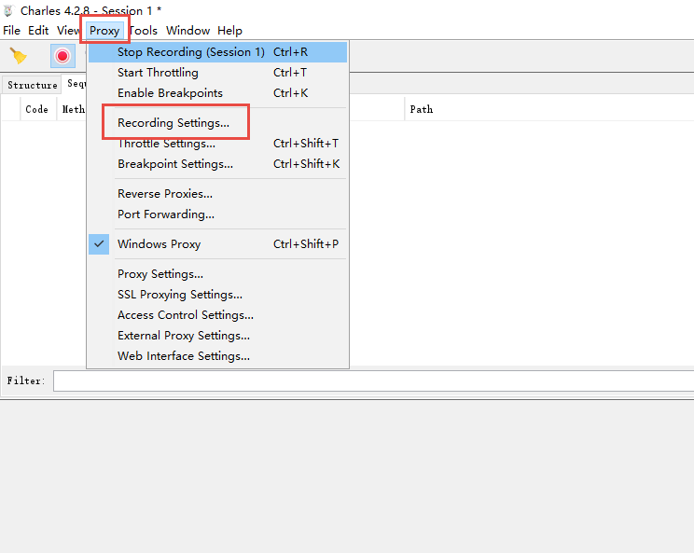Click the red record button icon
The image size is (694, 553).
(x=62, y=56)
